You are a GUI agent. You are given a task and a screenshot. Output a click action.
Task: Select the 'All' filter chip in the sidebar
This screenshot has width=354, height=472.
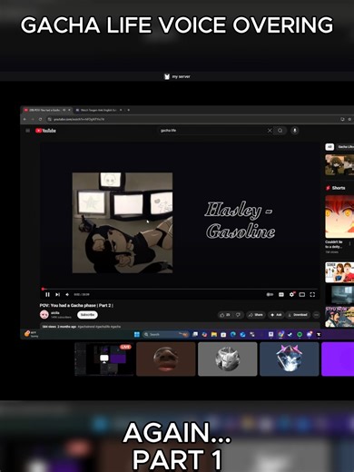point(329,147)
